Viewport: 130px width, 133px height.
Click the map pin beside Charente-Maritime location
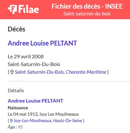click(x=12, y=72)
